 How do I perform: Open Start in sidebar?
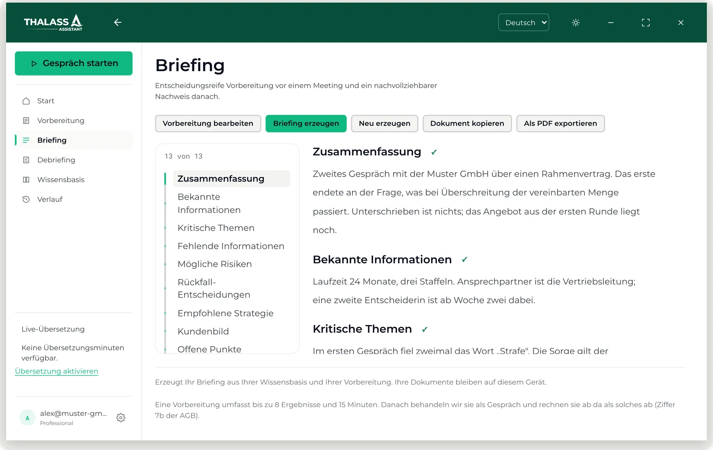(74, 101)
